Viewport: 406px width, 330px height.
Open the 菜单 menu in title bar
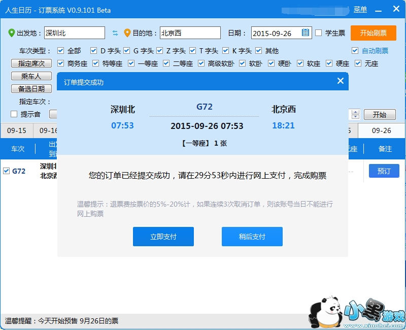pos(360,10)
